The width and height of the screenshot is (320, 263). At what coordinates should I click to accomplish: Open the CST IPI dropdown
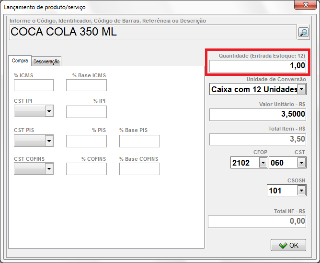coord(48,111)
